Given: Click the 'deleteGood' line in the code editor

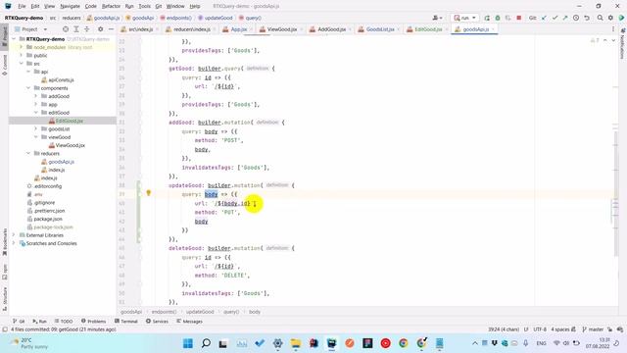Looking at the screenshot, I should [231, 248].
